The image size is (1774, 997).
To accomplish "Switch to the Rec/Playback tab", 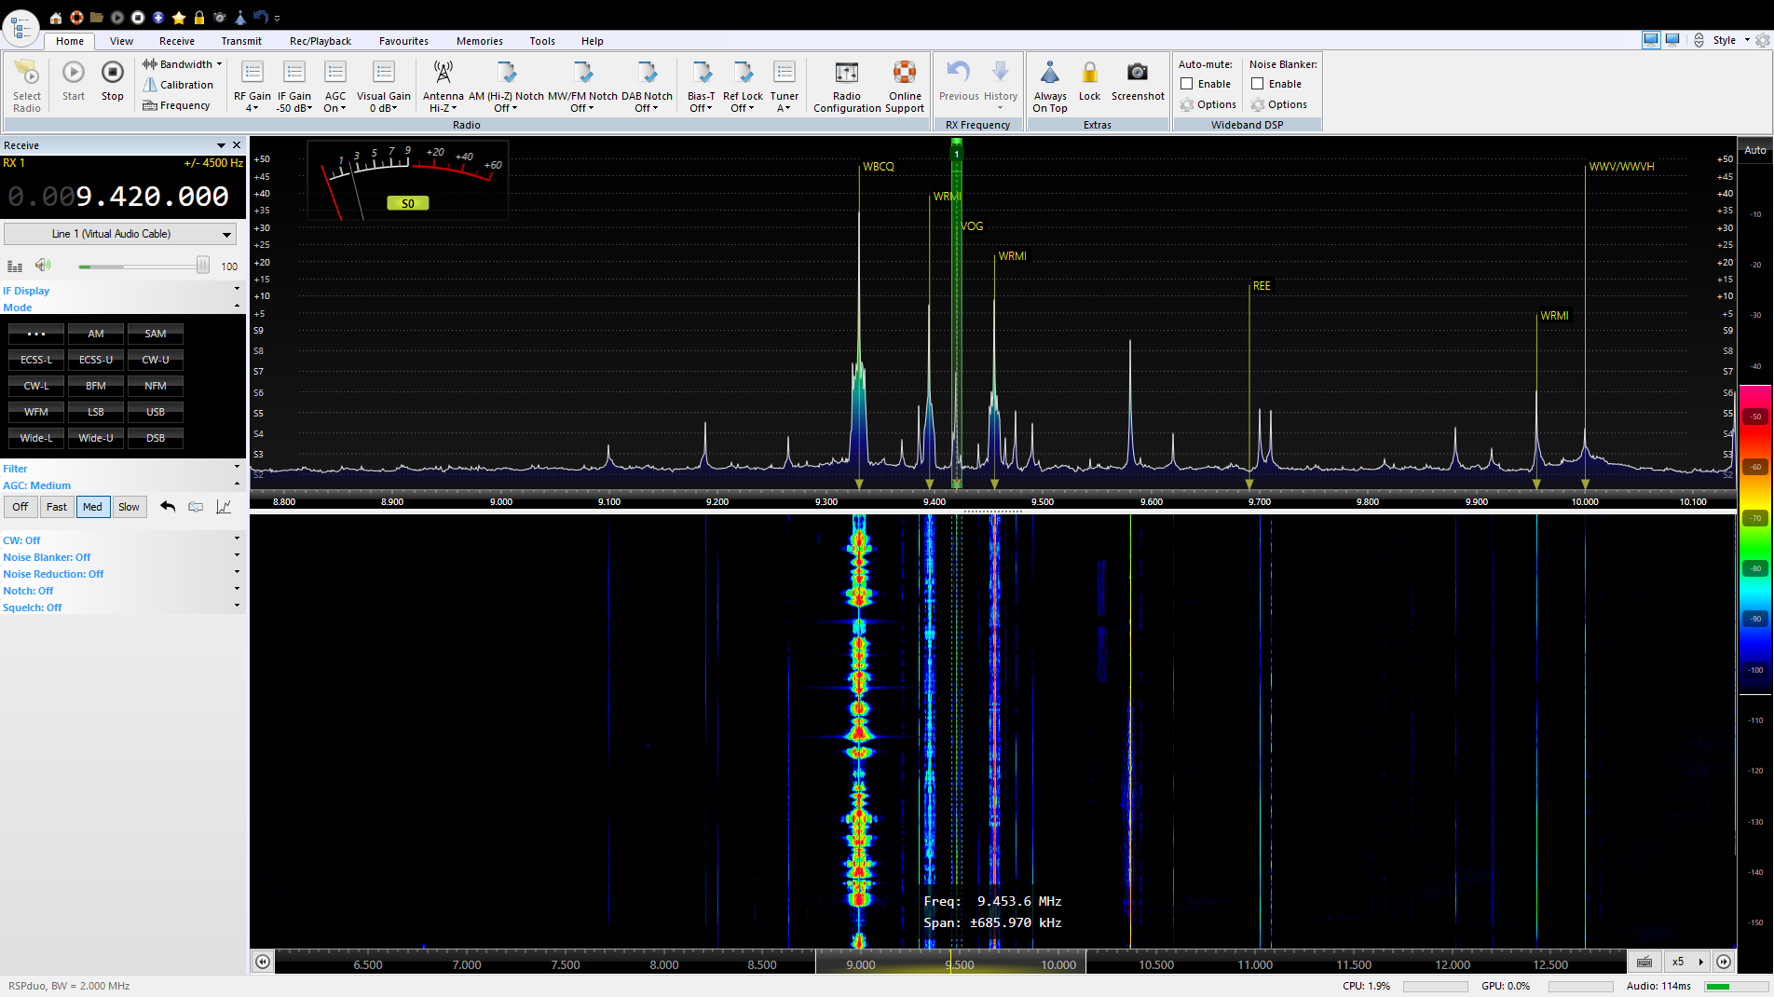I will tap(320, 41).
